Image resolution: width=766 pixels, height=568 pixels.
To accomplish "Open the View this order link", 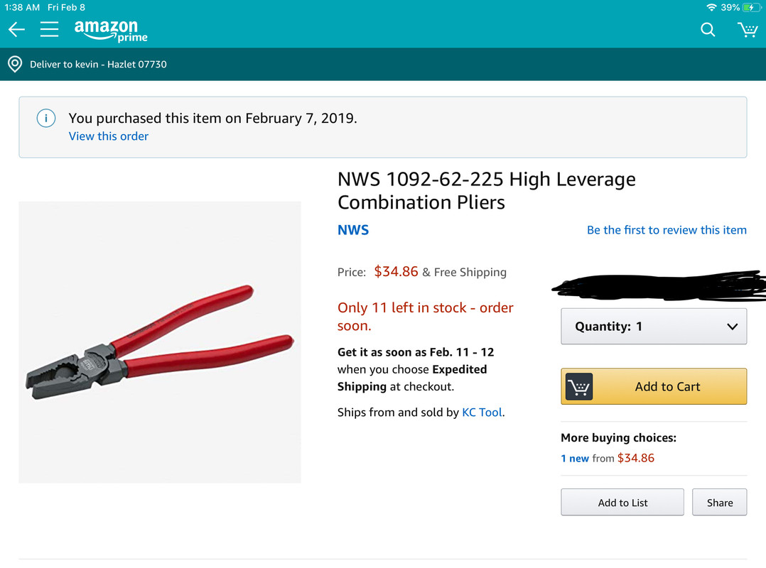I will [109, 136].
